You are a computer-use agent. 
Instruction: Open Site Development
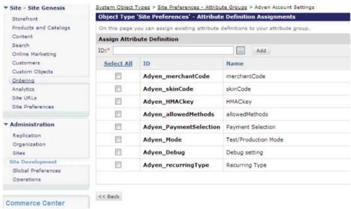(x=33, y=162)
